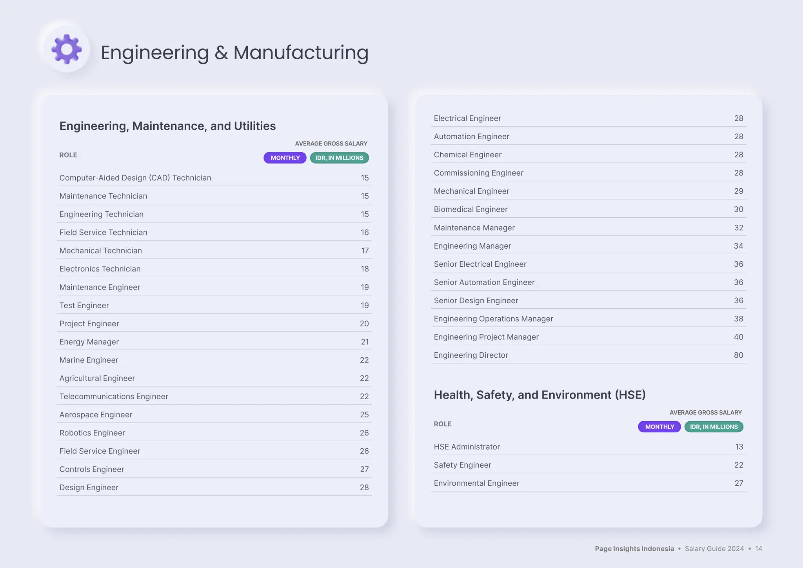Select the Mechanical Engineer role
The height and width of the screenshot is (568, 803).
click(x=472, y=191)
